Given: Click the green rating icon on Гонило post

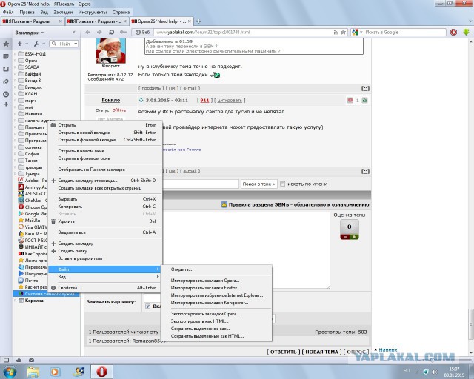Looking at the screenshot, I should [365, 101].
